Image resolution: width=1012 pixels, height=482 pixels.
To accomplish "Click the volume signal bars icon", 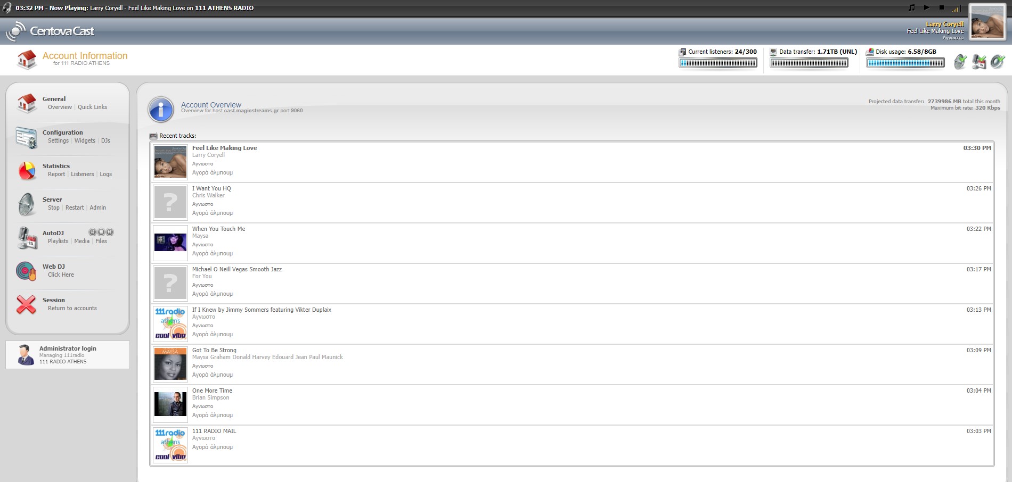I will [x=956, y=9].
